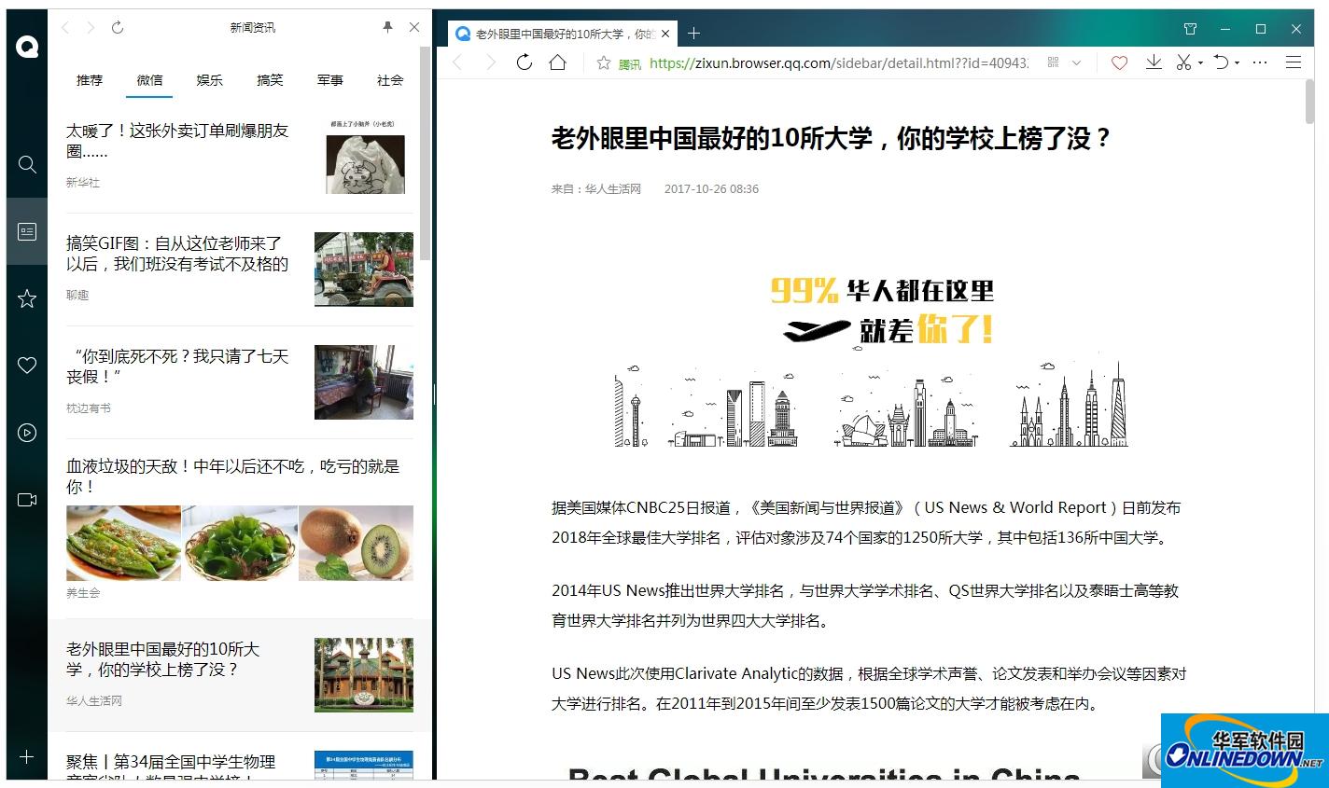The width and height of the screenshot is (1329, 788).
Task: Open the video player icon in the left sidebar
Action: 26,433
